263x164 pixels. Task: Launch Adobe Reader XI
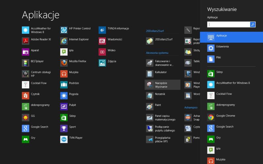[36, 41]
